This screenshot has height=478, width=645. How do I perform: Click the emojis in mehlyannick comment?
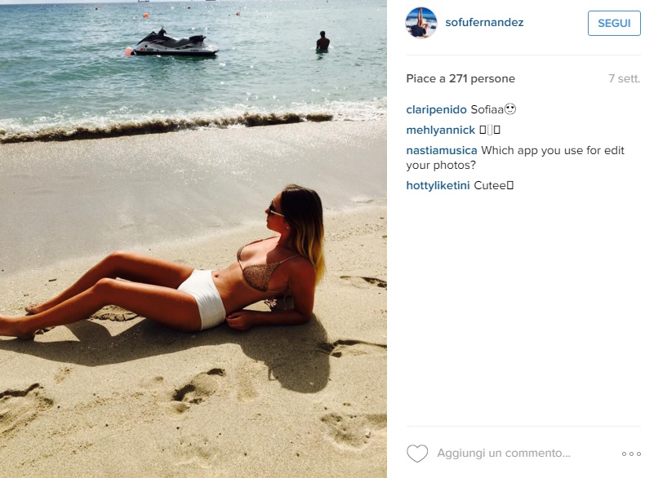(x=490, y=131)
